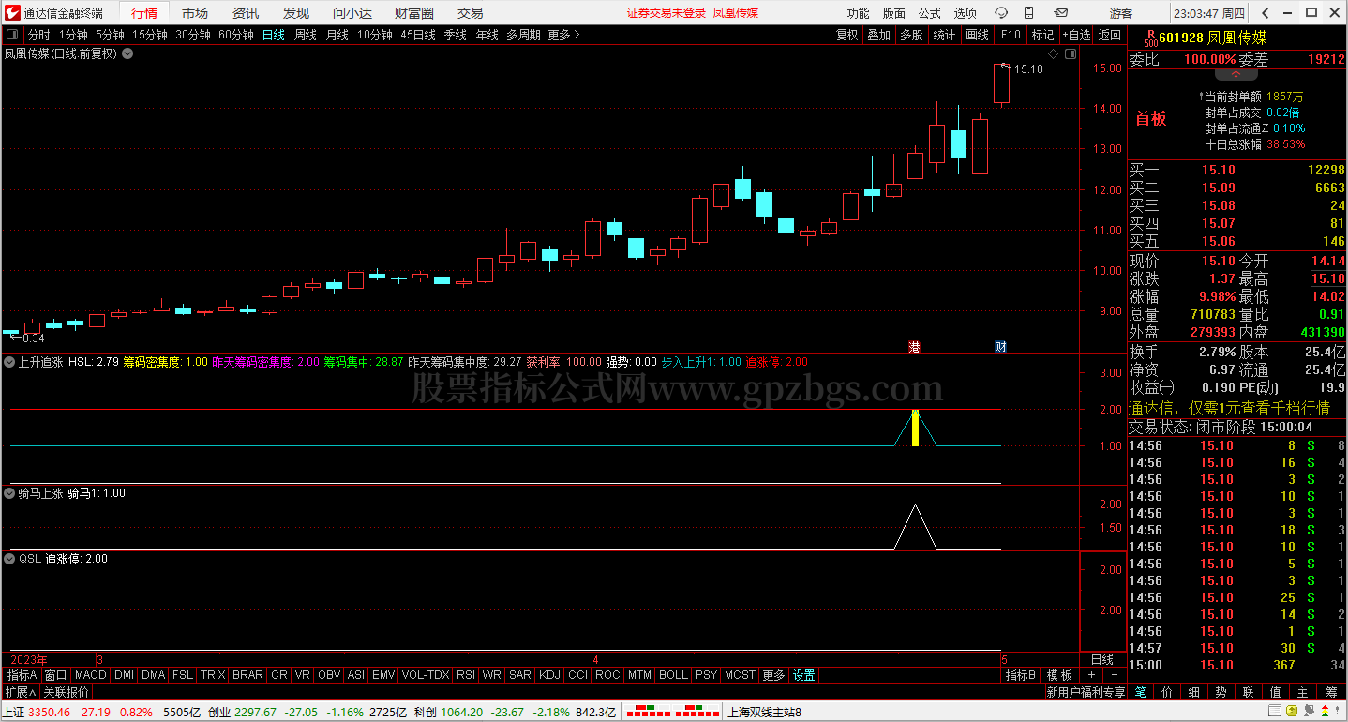This screenshot has height=722, width=1348.
Task: Click 证券交易未登录 login link
Action: [x=666, y=12]
